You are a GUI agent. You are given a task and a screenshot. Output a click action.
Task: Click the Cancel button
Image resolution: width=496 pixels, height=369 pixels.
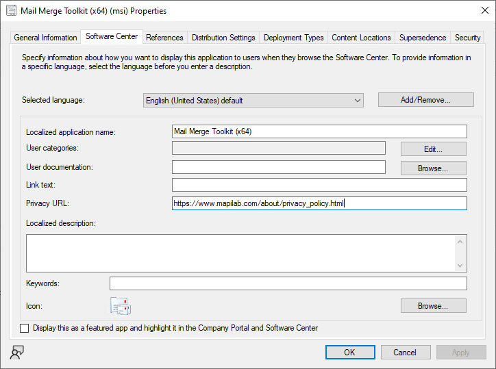[x=406, y=353]
